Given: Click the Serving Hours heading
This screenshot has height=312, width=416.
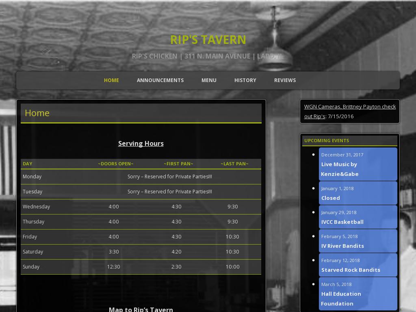Looking at the screenshot, I should point(141,143).
